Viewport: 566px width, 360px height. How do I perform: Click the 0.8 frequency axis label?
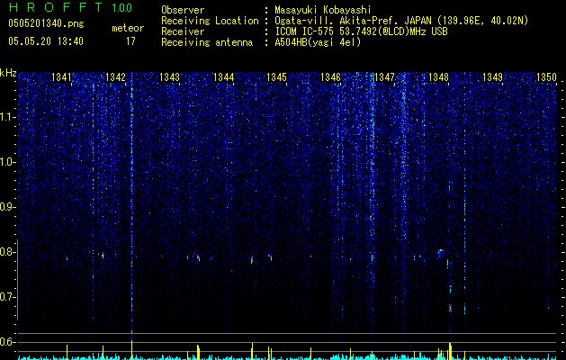[x=7, y=252]
